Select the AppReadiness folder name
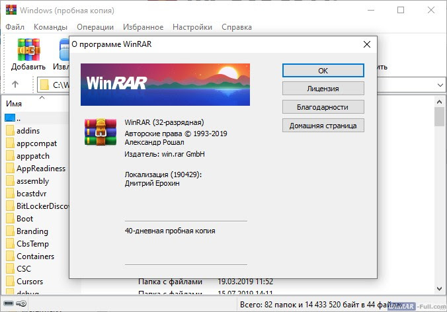The image size is (447, 312). [x=41, y=169]
